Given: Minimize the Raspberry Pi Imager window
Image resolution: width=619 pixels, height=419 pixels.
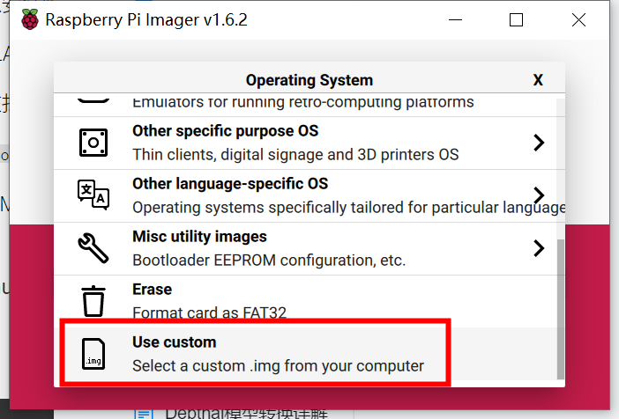Looking at the screenshot, I should (x=456, y=20).
